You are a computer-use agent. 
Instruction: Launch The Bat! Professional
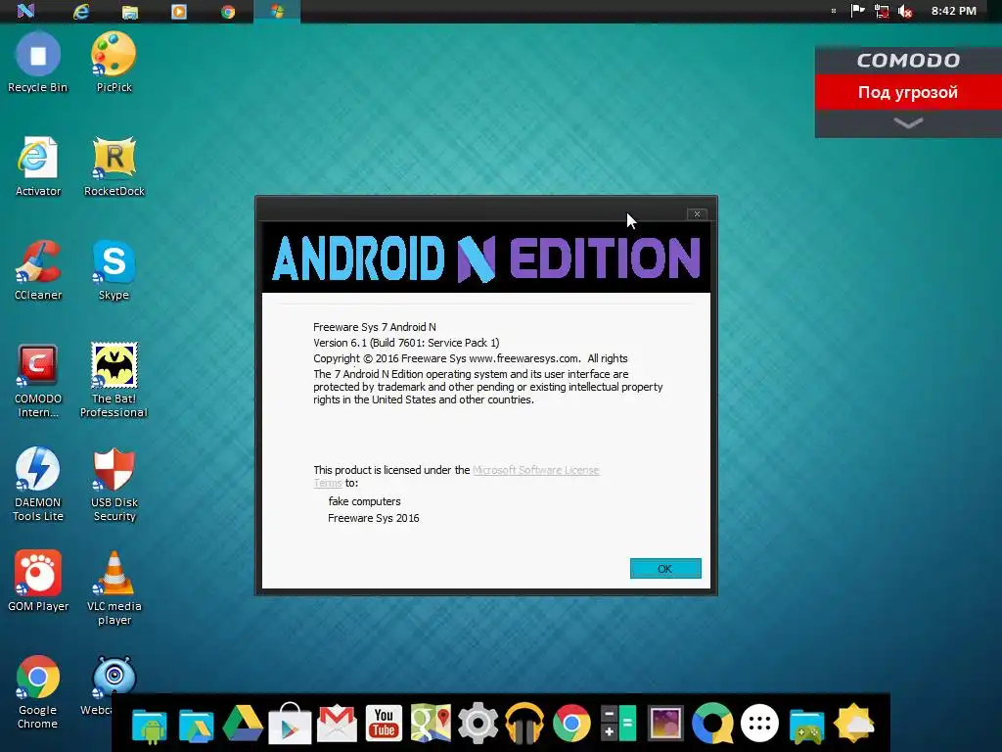[x=114, y=381]
